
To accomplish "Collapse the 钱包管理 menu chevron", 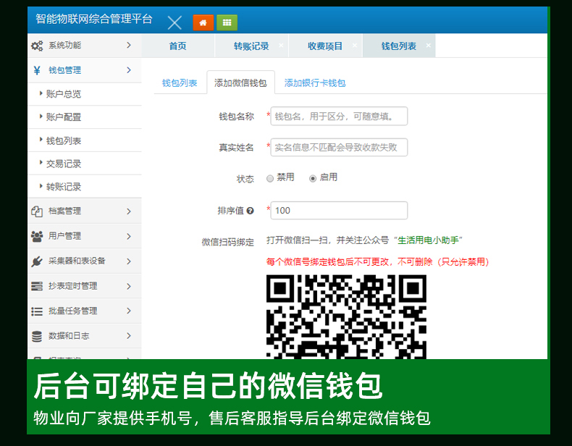I will [x=129, y=70].
